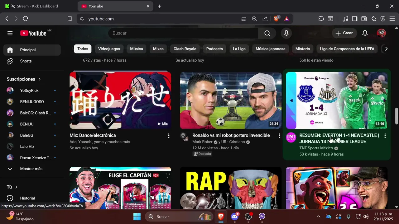Go back to the previous page
The width and height of the screenshot is (399, 224).
tap(7, 19)
